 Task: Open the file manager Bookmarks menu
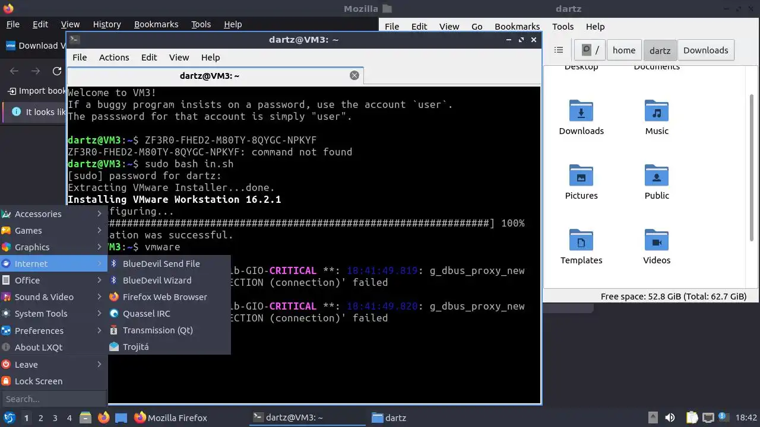(517, 27)
